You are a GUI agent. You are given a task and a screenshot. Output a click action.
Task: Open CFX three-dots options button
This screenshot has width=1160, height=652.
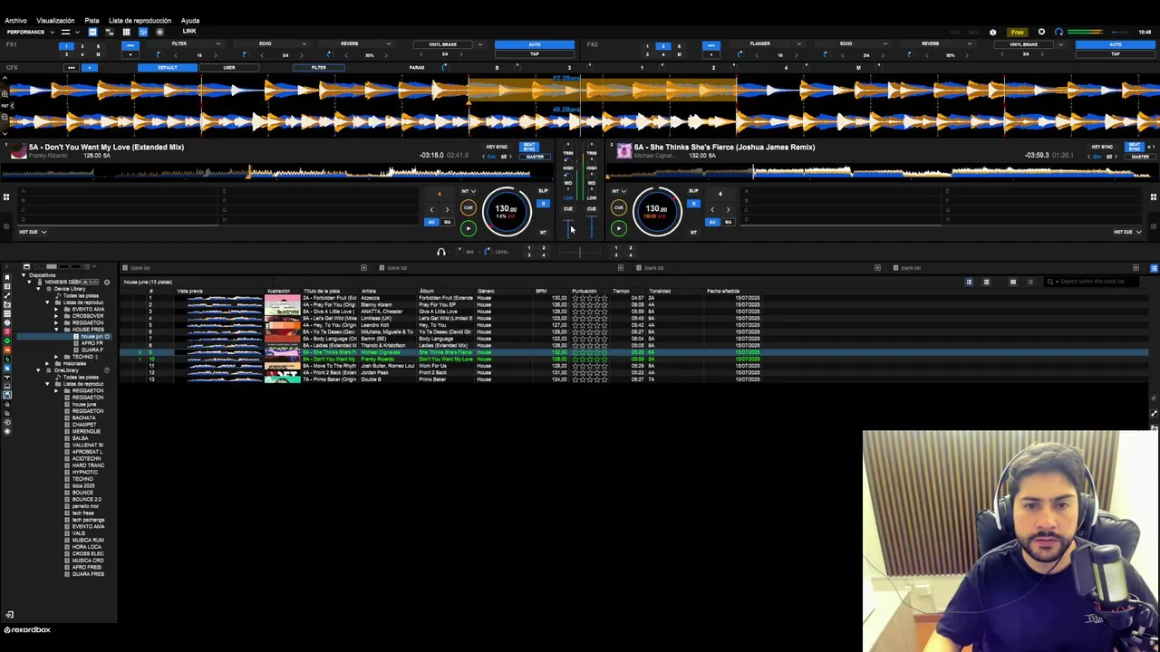(x=71, y=68)
